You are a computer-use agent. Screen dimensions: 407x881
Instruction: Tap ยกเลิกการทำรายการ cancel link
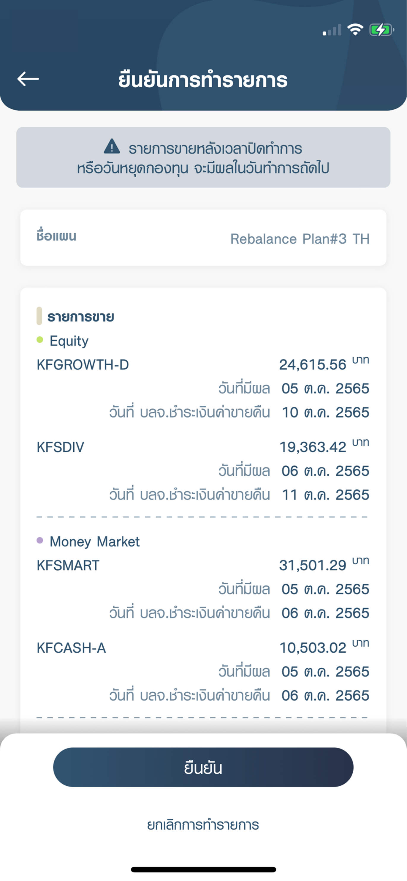pyautogui.click(x=203, y=825)
